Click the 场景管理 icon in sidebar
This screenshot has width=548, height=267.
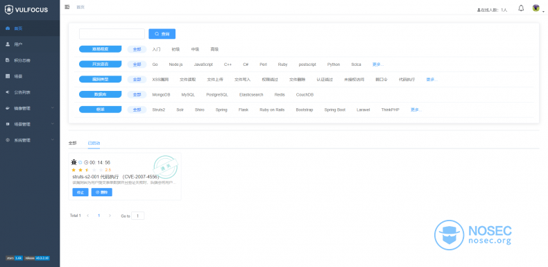point(8,124)
